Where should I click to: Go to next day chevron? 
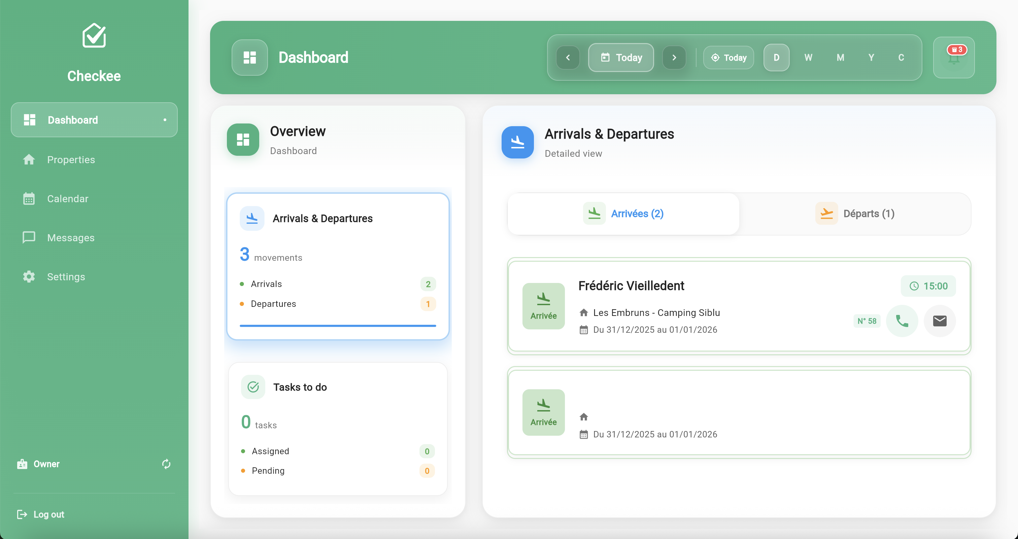click(x=674, y=58)
